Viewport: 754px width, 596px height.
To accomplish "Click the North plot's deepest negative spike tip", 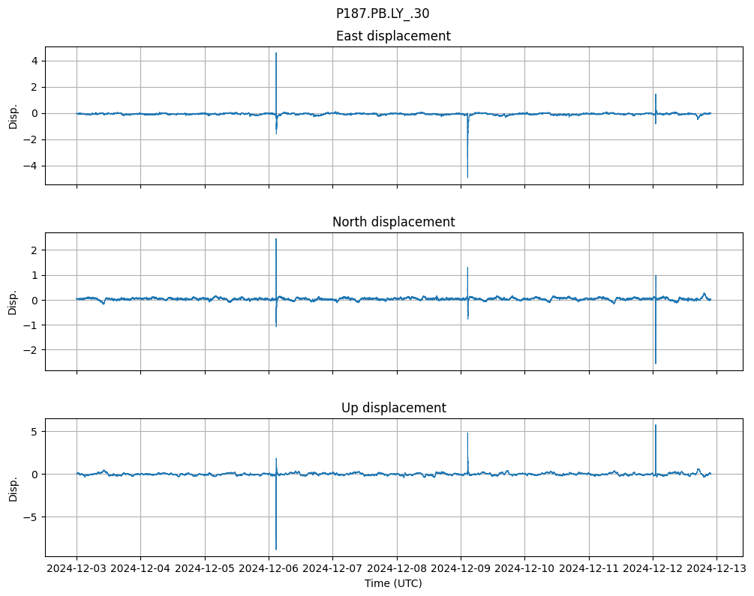I will click(x=656, y=364).
